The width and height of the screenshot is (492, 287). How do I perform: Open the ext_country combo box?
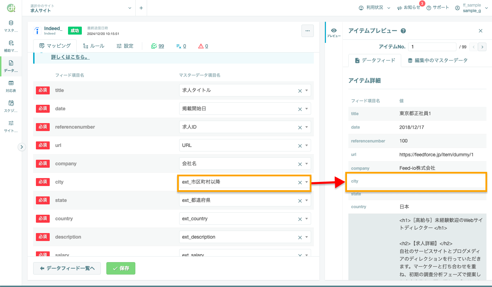(x=245, y=219)
